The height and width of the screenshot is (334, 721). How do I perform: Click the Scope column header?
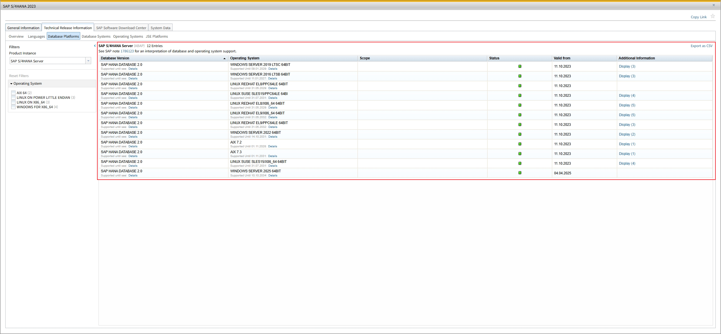pos(423,58)
